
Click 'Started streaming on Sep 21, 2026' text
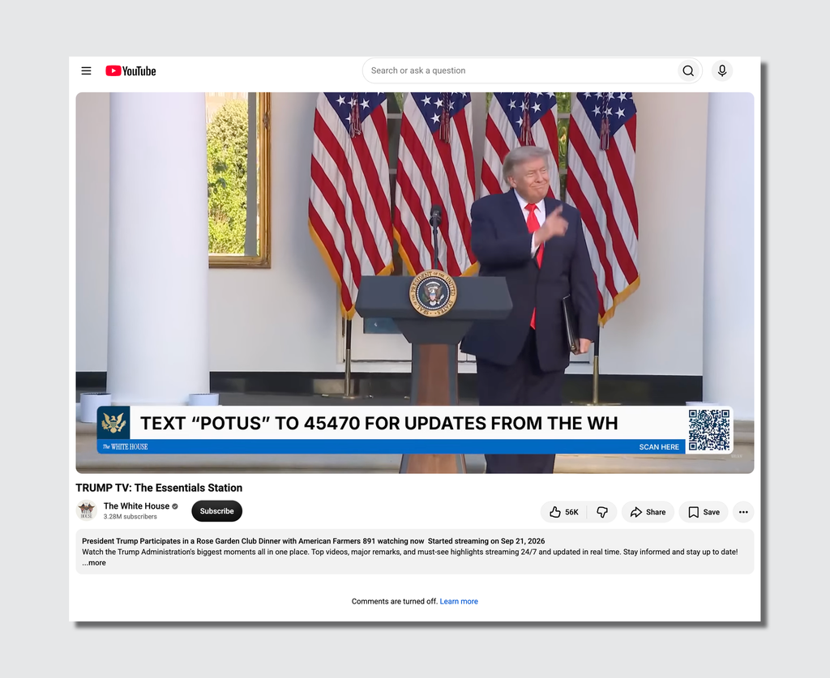coord(486,541)
